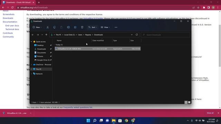The width and height of the screenshot is (221, 124).
Task: Open frequently asked questions list link
Action: (78, 107)
